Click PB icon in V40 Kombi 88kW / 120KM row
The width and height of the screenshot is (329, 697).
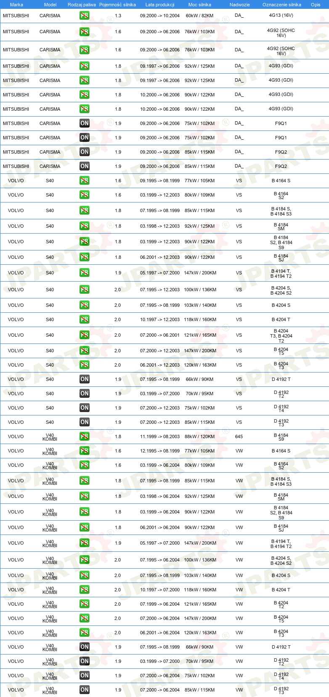tap(85, 436)
